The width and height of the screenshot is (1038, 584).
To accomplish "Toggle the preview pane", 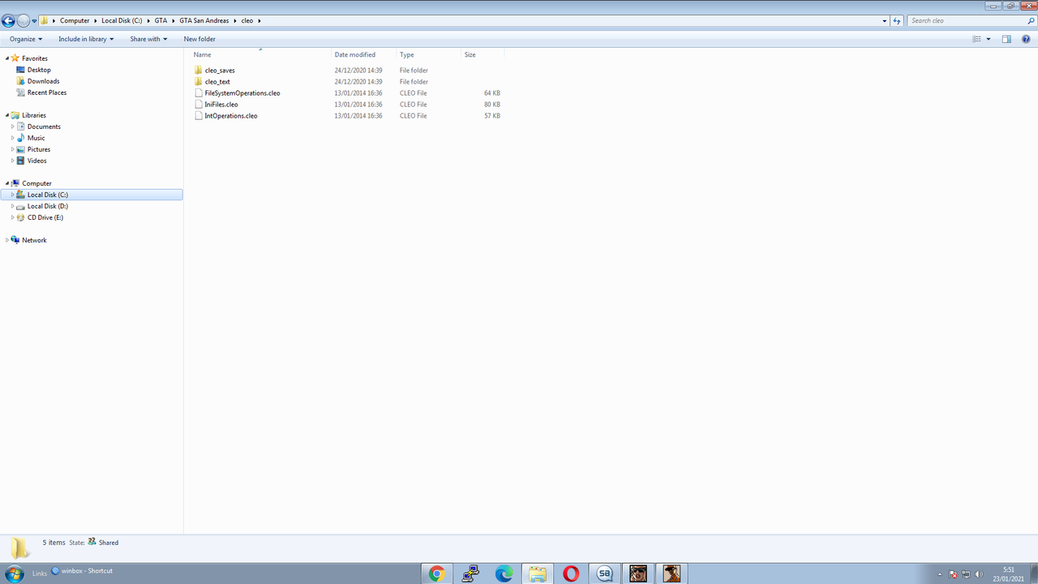I will pos(1006,39).
